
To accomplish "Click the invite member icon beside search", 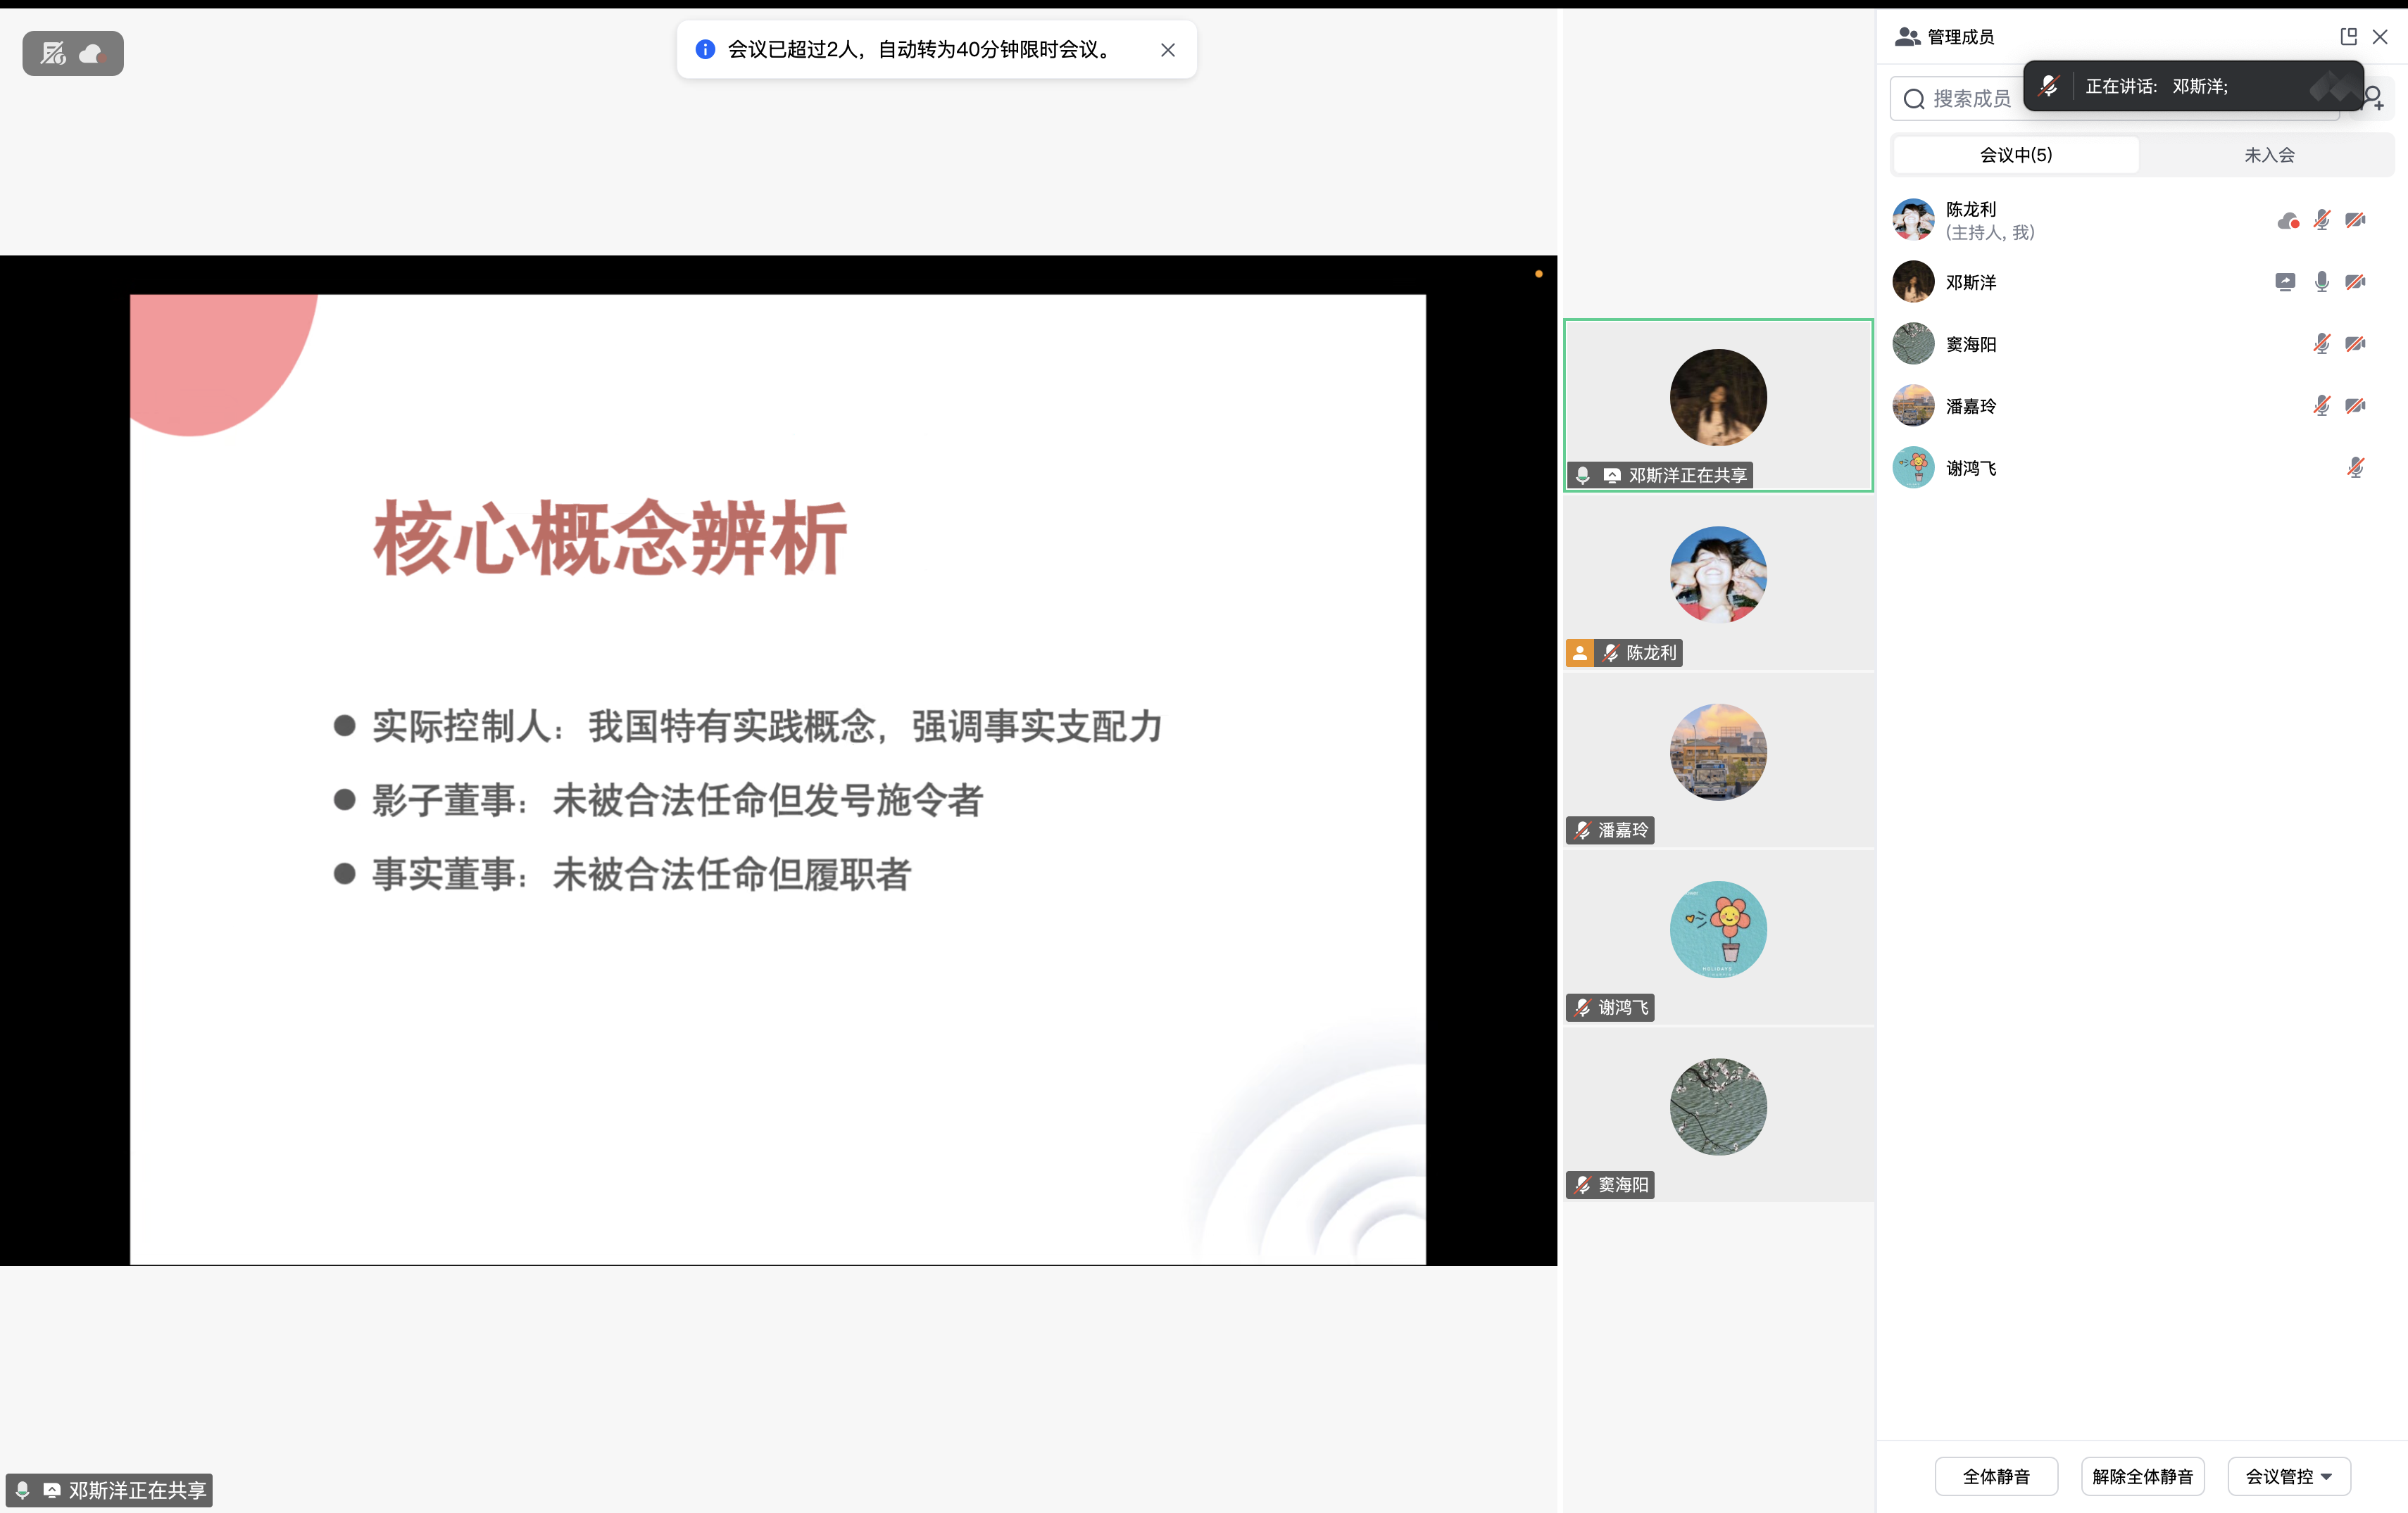I will 2375,99.
